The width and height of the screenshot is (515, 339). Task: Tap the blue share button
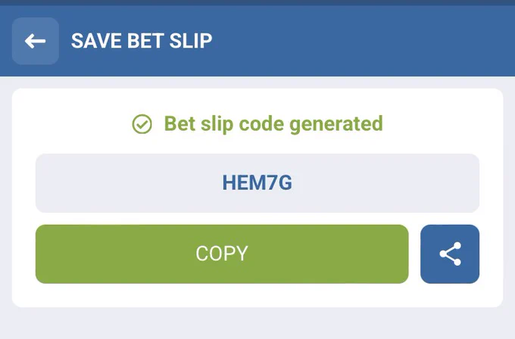450,254
